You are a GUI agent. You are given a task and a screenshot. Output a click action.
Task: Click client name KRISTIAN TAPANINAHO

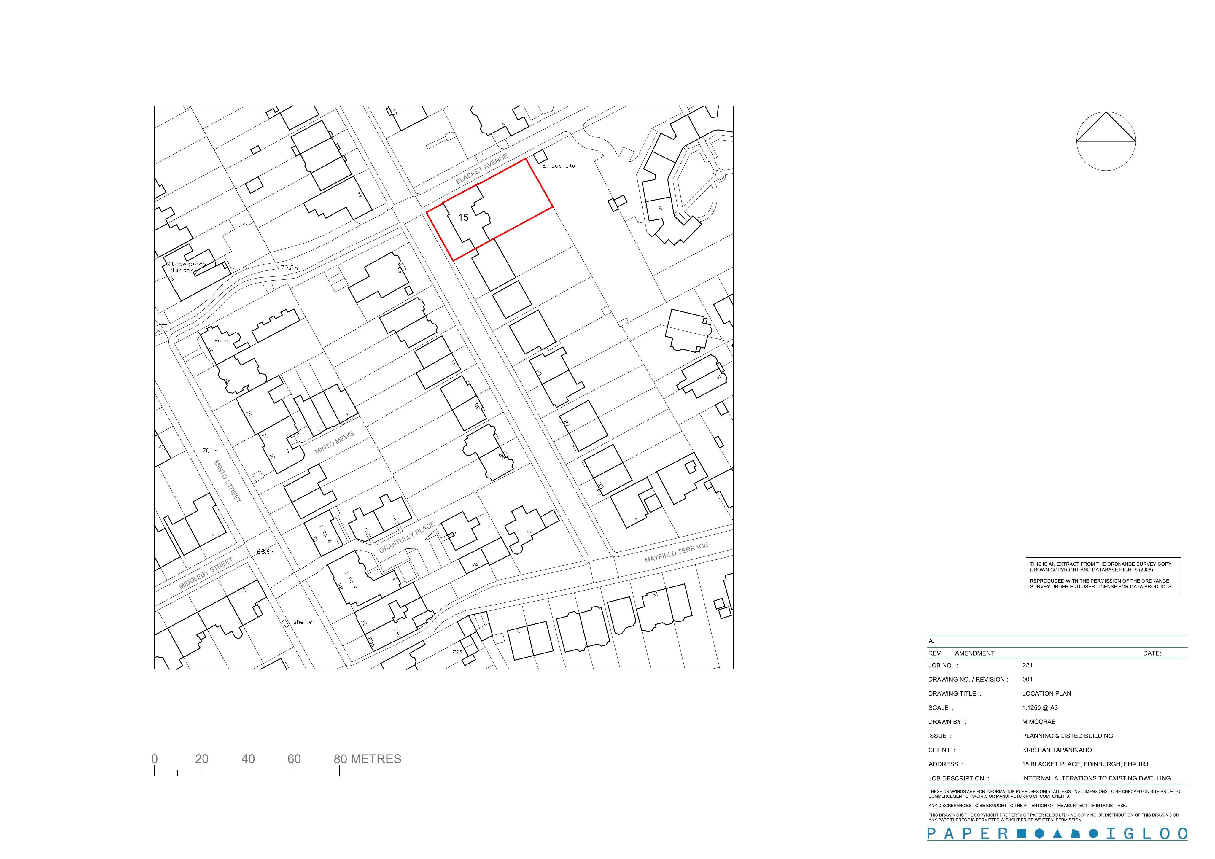tap(1057, 750)
